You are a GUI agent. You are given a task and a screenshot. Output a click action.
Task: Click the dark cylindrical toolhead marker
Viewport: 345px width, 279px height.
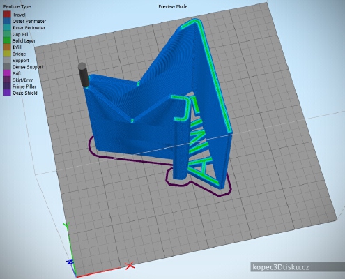[84, 75]
